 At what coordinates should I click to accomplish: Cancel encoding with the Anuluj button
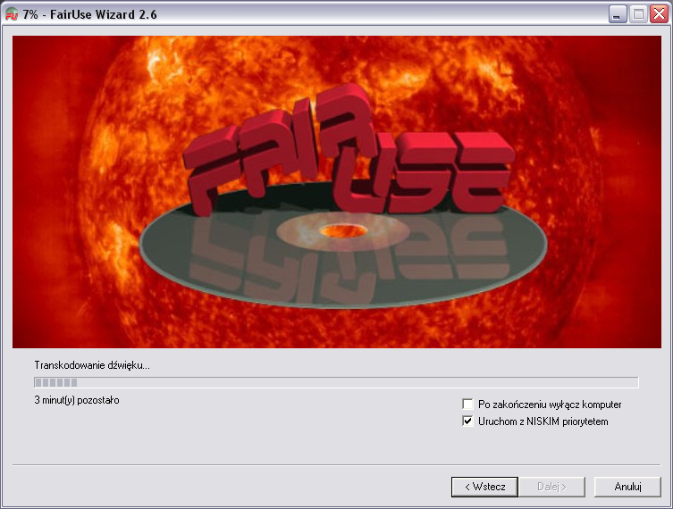[627, 487]
